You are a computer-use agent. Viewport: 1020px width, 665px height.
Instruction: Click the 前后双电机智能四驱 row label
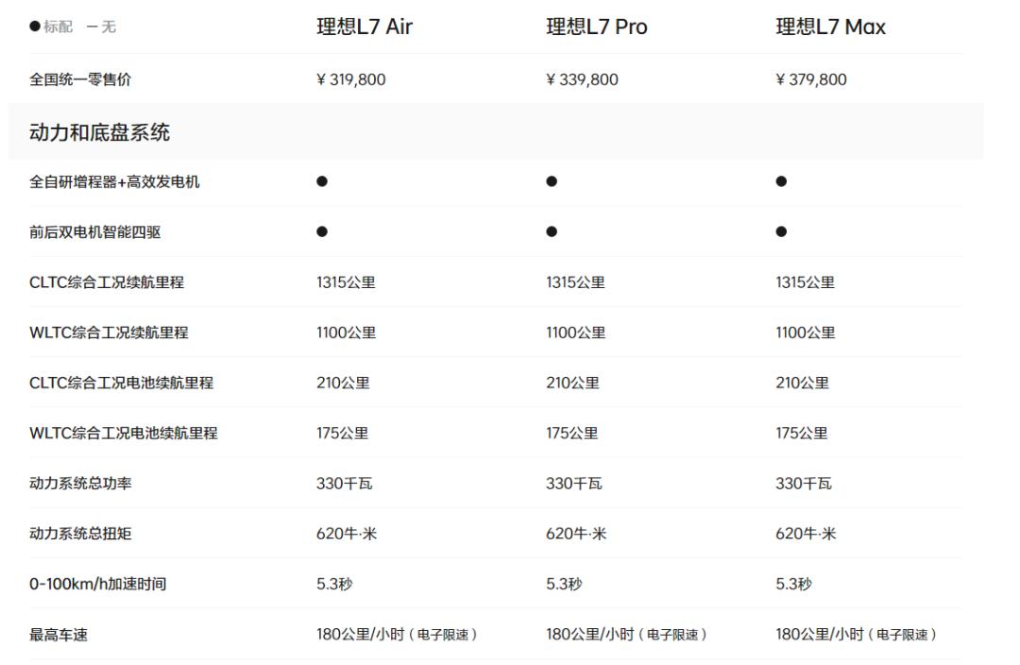95,232
